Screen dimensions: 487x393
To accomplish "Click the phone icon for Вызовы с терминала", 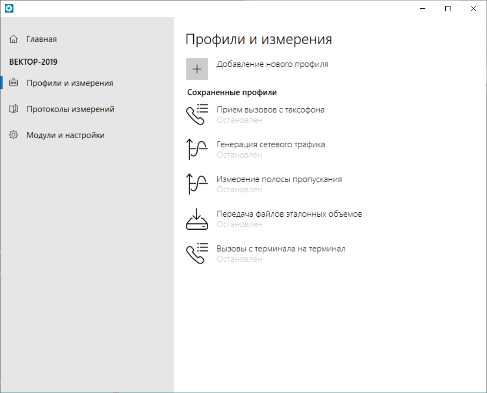I will (x=197, y=254).
